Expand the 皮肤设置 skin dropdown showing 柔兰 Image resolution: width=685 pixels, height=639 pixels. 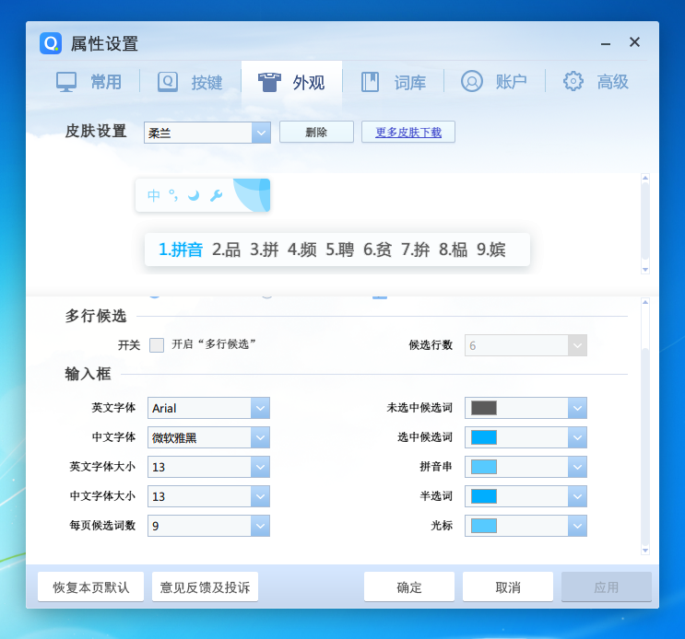tap(260, 133)
